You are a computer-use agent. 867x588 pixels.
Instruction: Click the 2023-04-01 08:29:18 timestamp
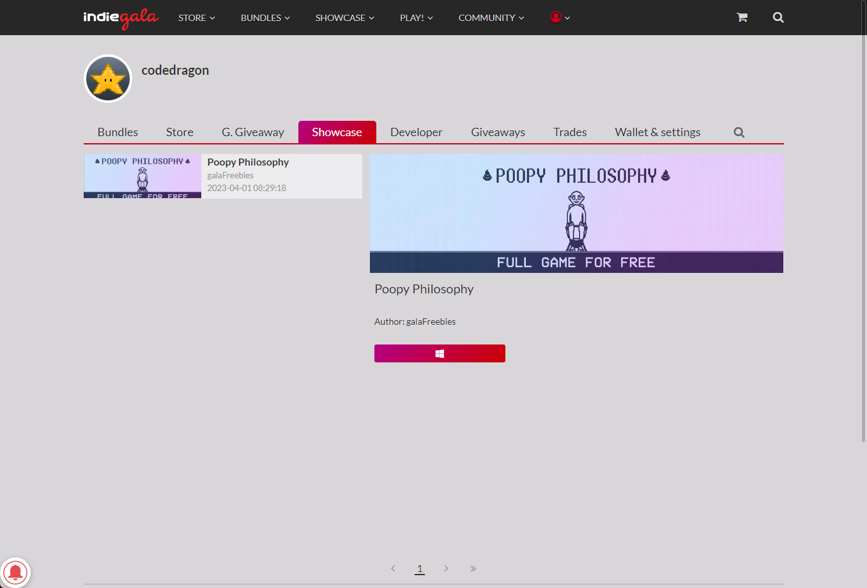[x=247, y=188]
